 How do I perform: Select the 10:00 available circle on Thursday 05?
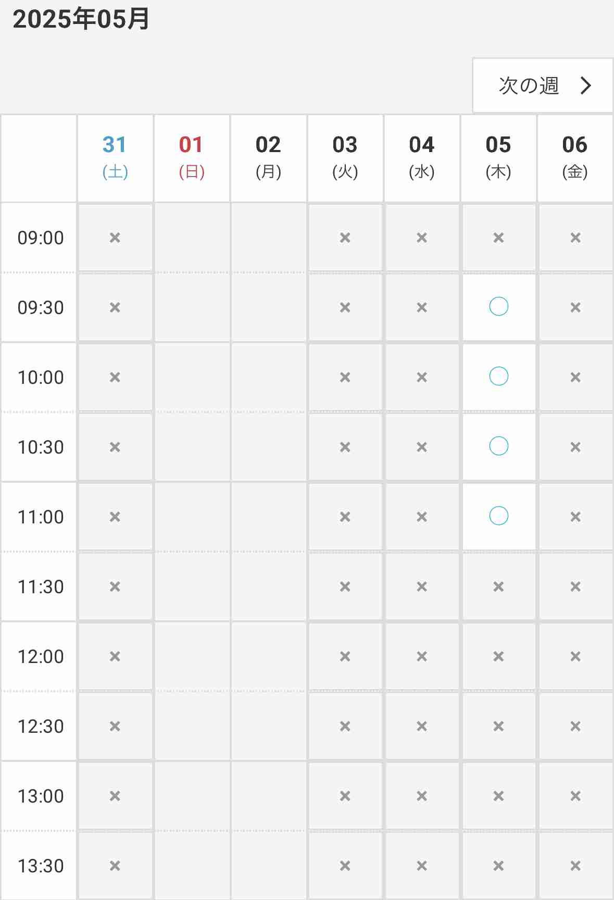pos(498,376)
